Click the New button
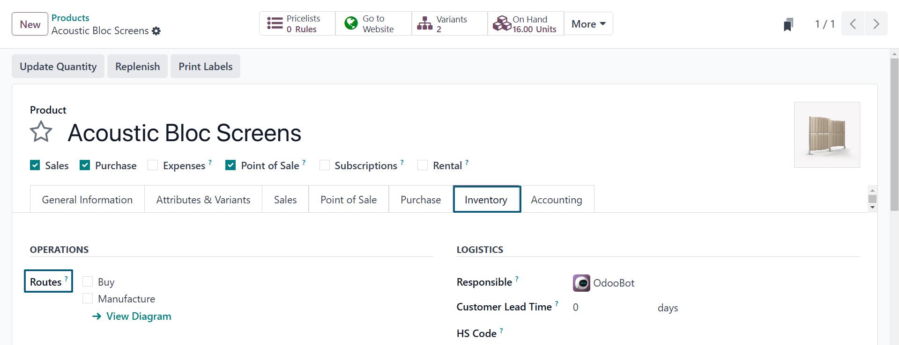Viewport: 899px width, 345px height. (30, 24)
